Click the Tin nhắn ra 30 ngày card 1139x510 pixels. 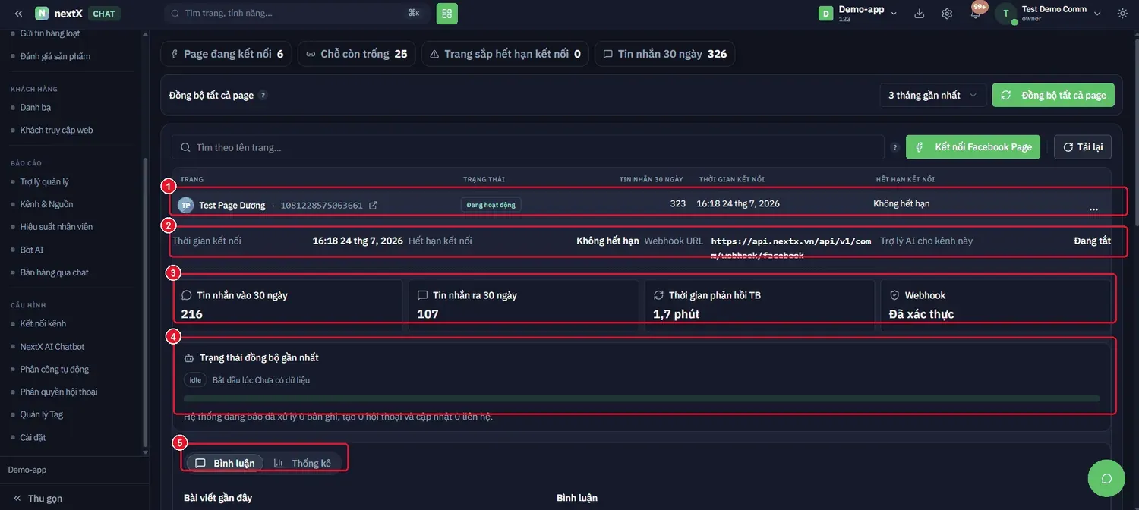(523, 304)
